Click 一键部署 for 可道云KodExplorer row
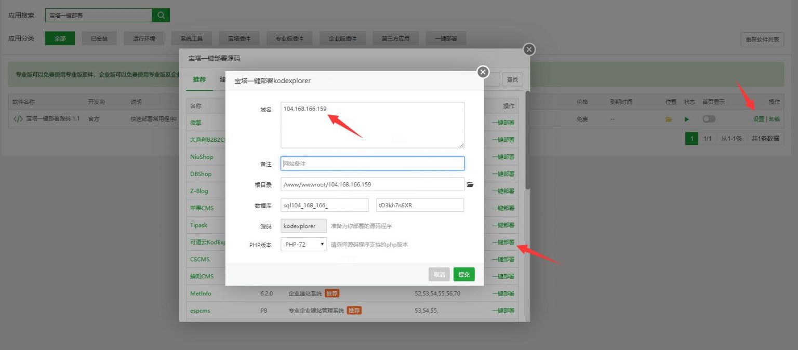The image size is (798, 350). pyautogui.click(x=503, y=242)
